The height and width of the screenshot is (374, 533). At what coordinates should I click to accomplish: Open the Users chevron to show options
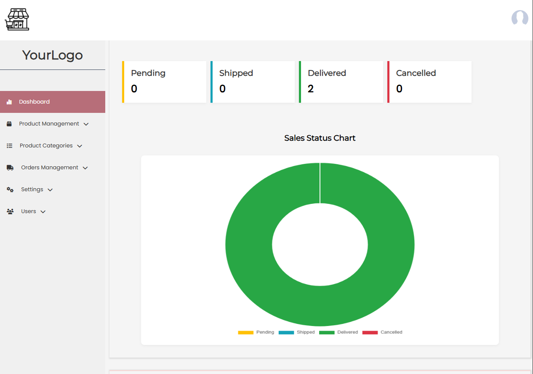click(44, 211)
